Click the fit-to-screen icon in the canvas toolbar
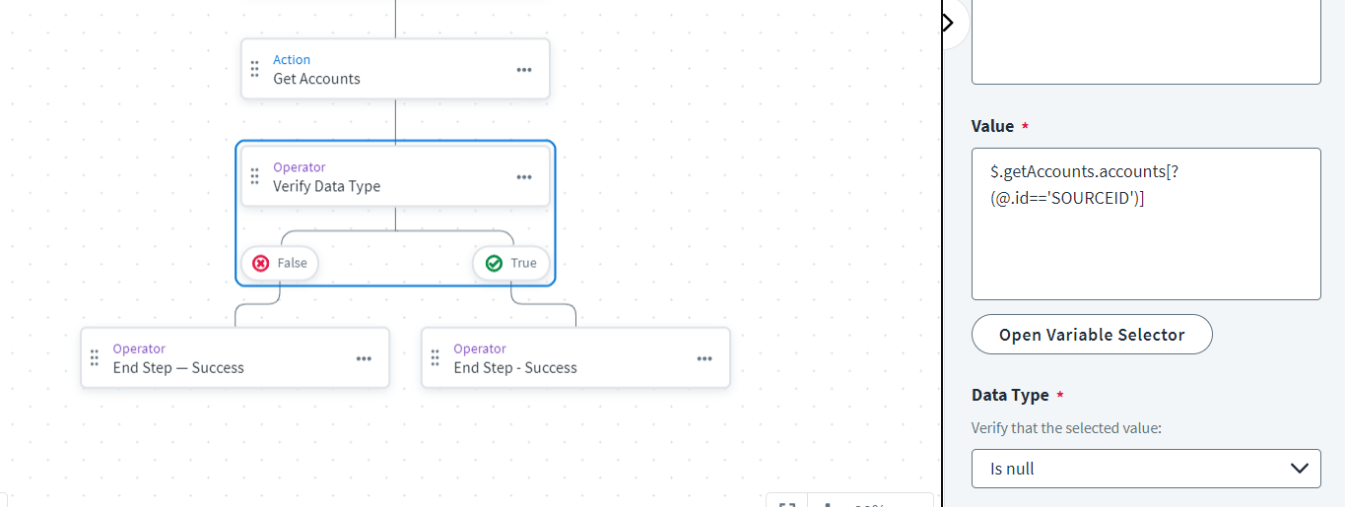 pyautogui.click(x=787, y=502)
